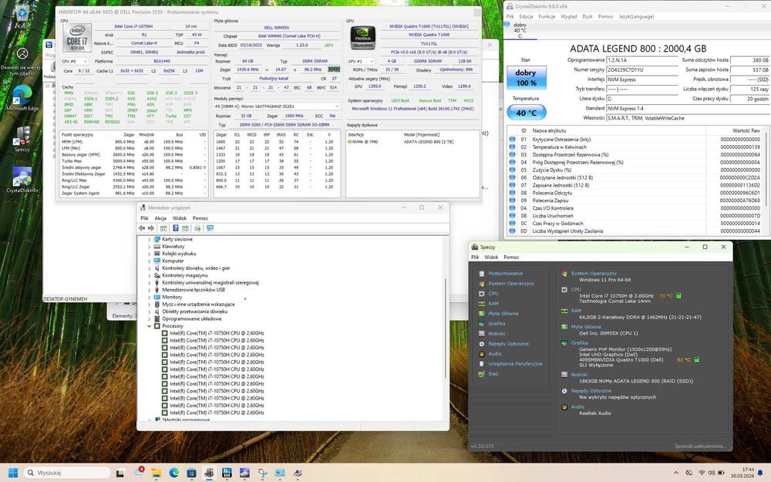Expand Menedżerowie łączników USB node
The width and height of the screenshot is (771, 482).
pyautogui.click(x=149, y=290)
